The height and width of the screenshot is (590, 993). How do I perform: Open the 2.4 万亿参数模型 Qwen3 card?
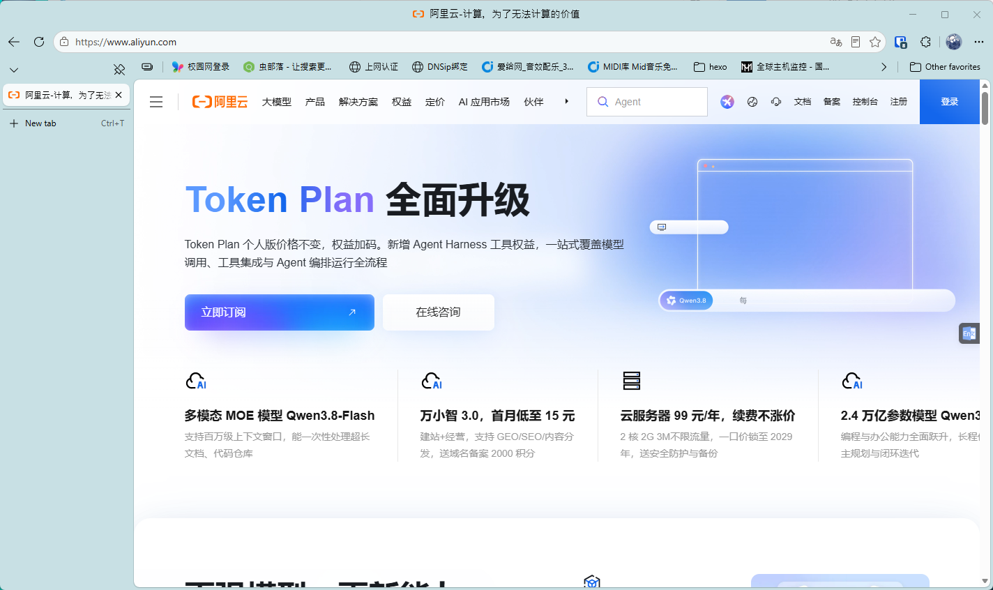910,416
